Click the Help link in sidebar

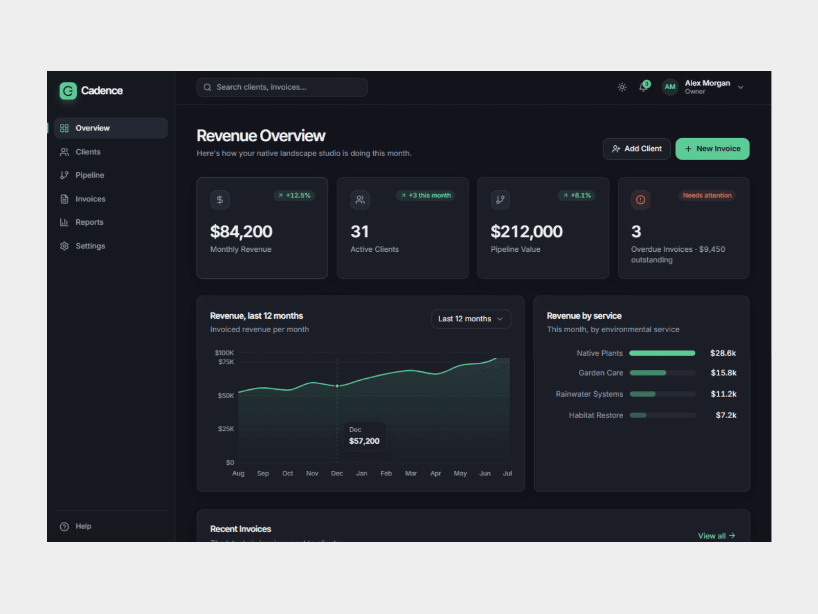click(x=110, y=527)
